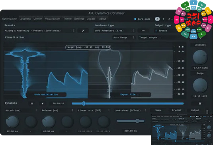The width and height of the screenshot is (213, 145).
Task: Click the 200.00 ms look-ahead value
Action: coord(131,131)
